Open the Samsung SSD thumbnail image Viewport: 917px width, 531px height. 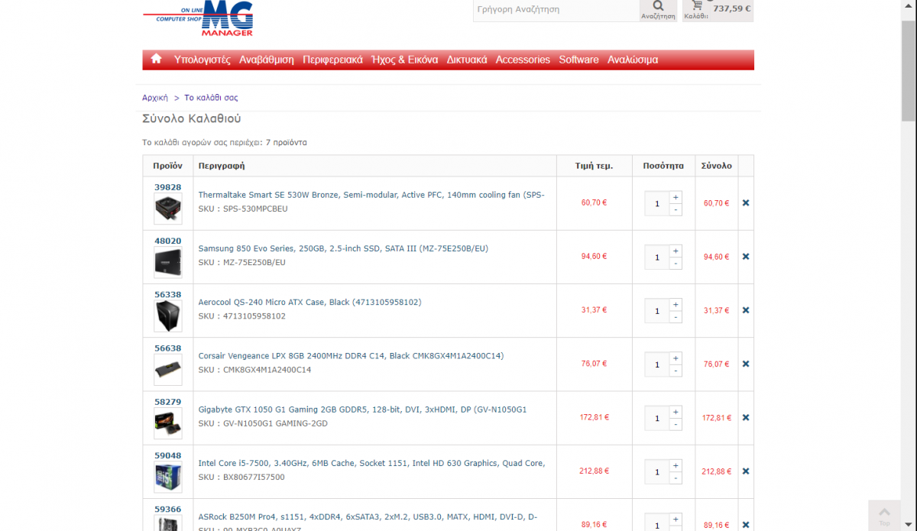[168, 262]
